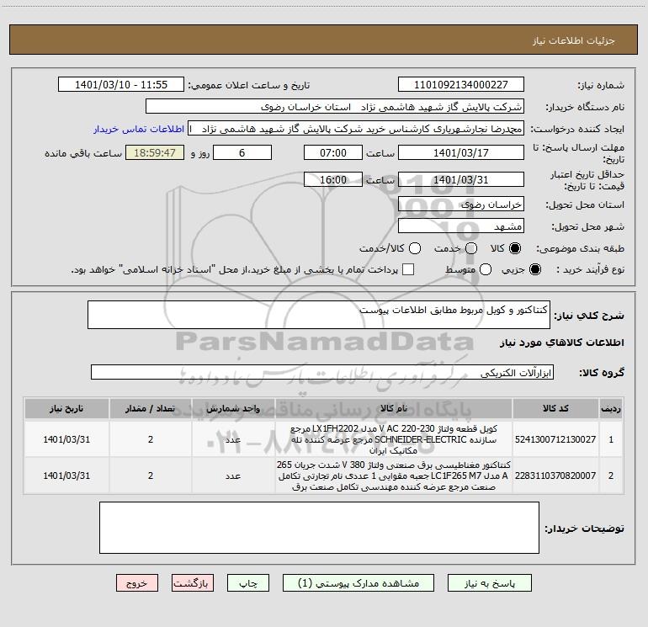
Task: Click the LX1FH2202 coil item name
Action: pos(394,439)
